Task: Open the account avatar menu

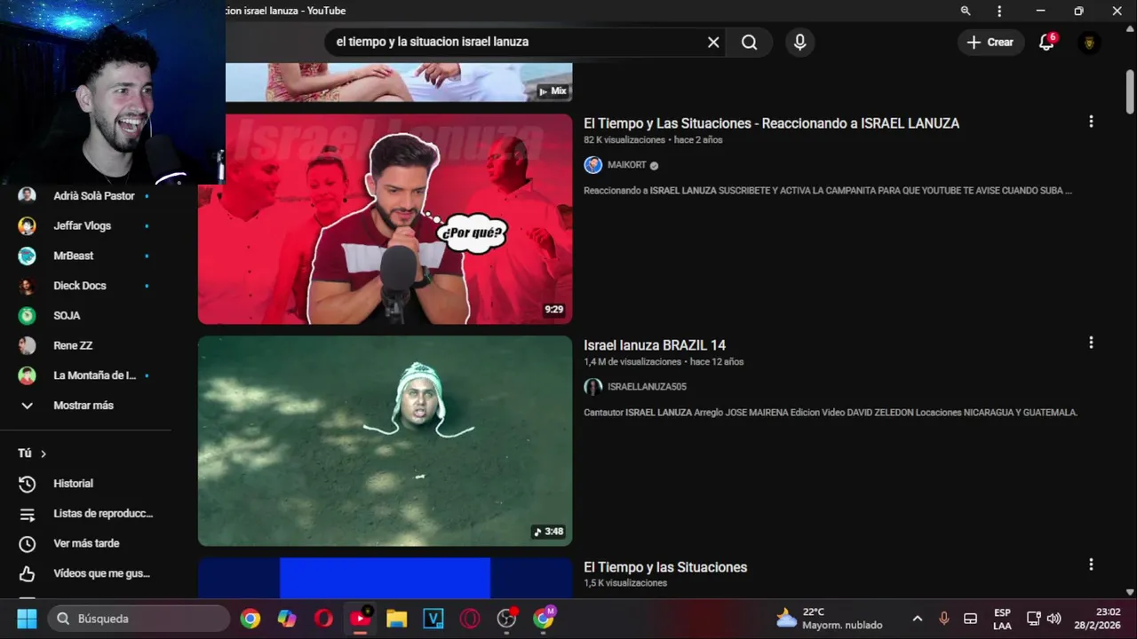Action: pos(1089,42)
